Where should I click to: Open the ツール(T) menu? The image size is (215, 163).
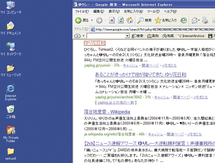(x=153, y=12)
